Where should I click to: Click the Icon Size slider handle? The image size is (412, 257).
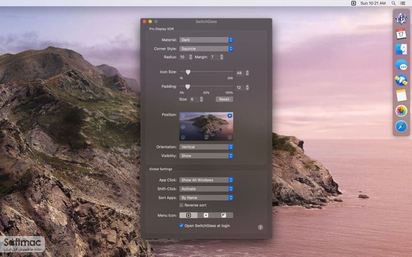click(x=188, y=72)
